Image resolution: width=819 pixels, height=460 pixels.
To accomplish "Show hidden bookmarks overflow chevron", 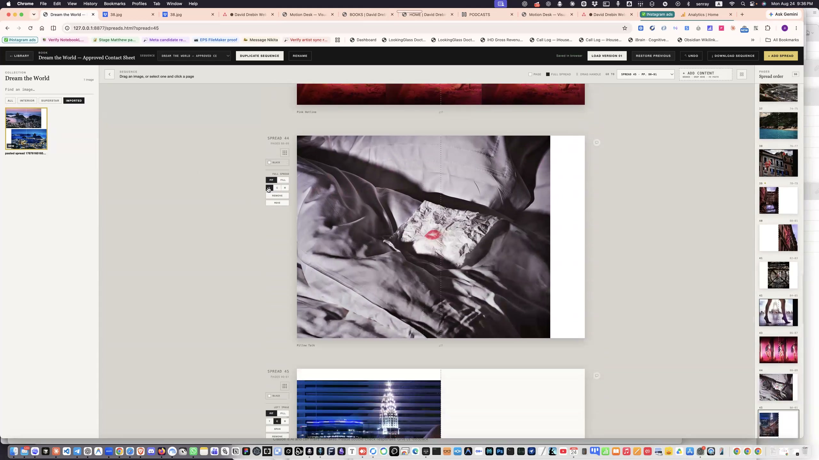I will [752, 40].
